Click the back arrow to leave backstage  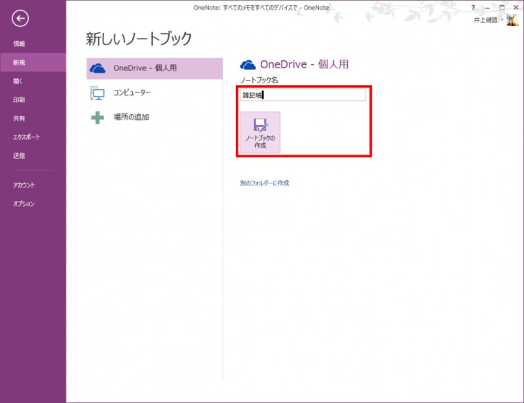click(x=20, y=18)
